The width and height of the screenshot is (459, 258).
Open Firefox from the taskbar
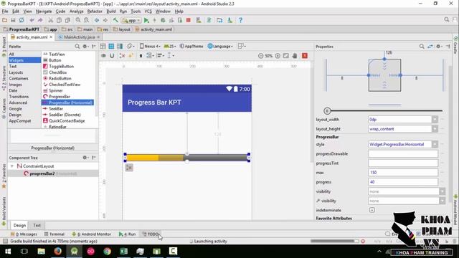pyautogui.click(x=57, y=252)
